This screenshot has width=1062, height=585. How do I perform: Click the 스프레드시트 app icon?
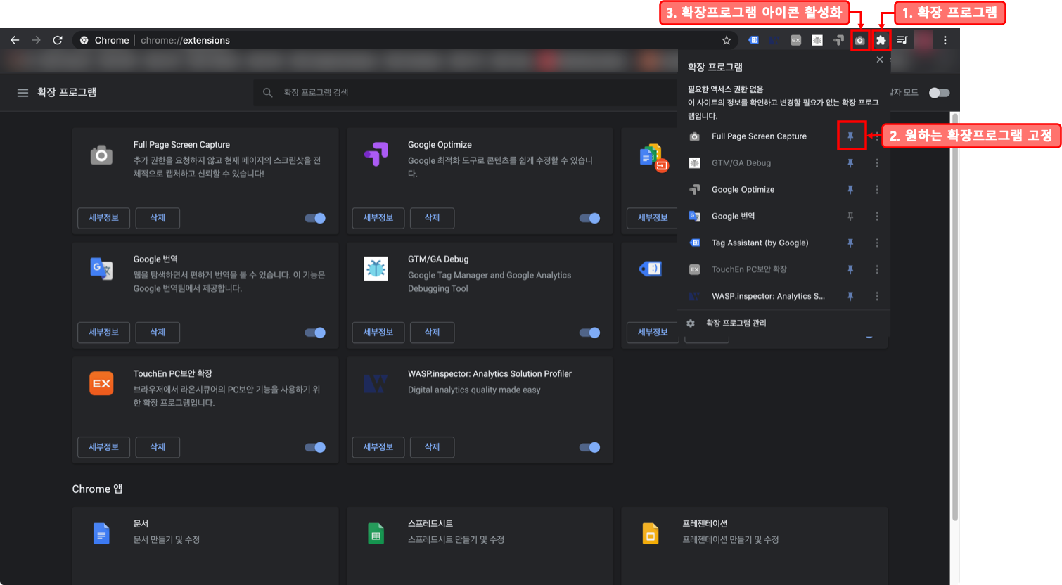point(376,534)
